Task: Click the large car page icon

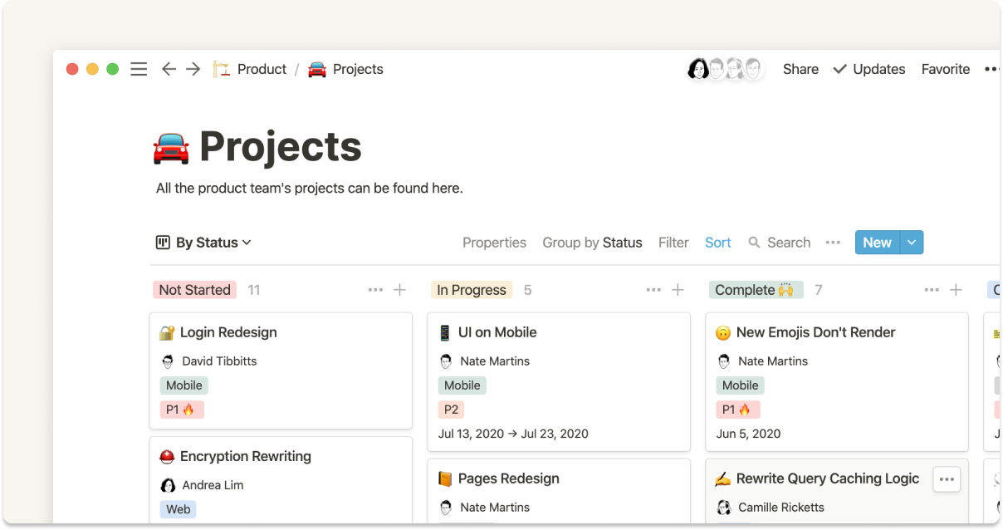Action: pos(172,147)
